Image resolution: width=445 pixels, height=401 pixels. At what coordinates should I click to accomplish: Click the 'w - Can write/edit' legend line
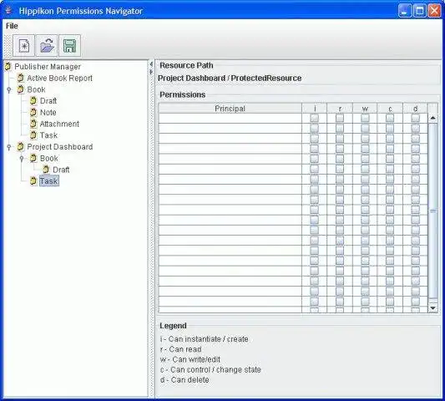click(190, 359)
